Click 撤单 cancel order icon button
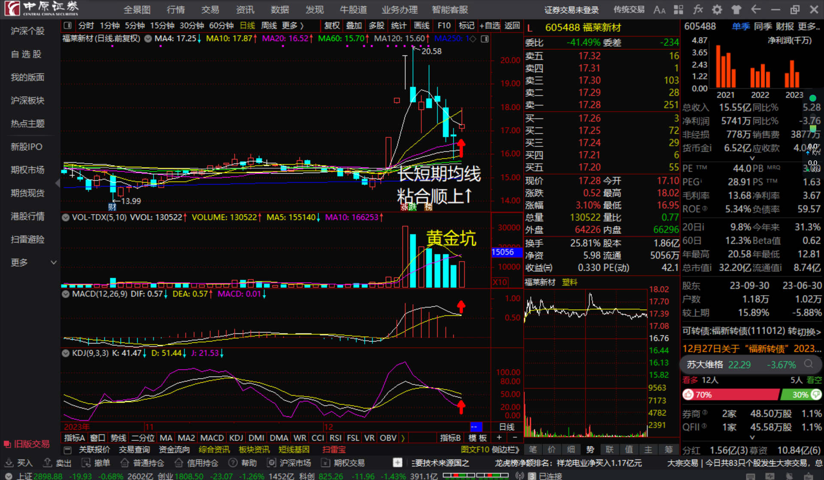 coord(96,463)
